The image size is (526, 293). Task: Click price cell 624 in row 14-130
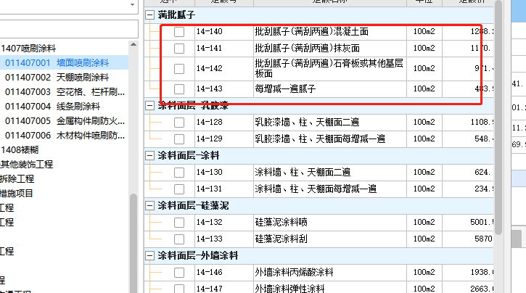click(x=468, y=173)
